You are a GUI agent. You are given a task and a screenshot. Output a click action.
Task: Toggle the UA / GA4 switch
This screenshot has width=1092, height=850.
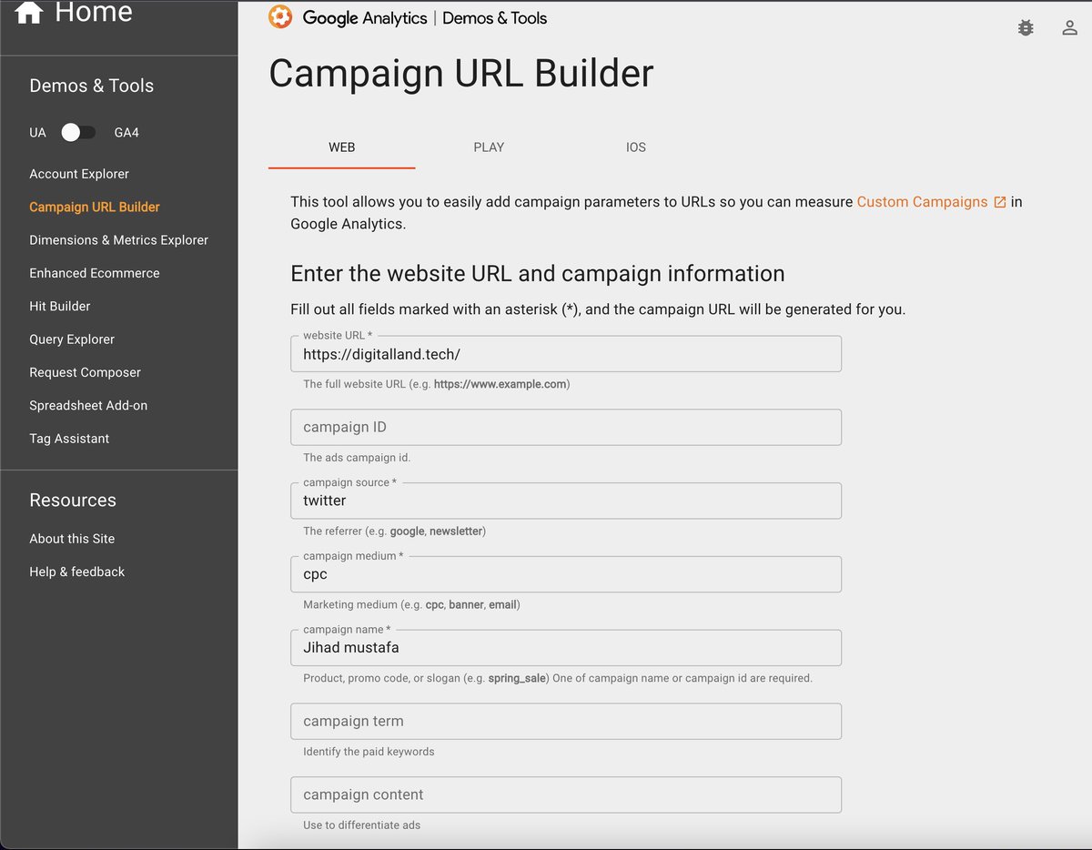tap(79, 133)
